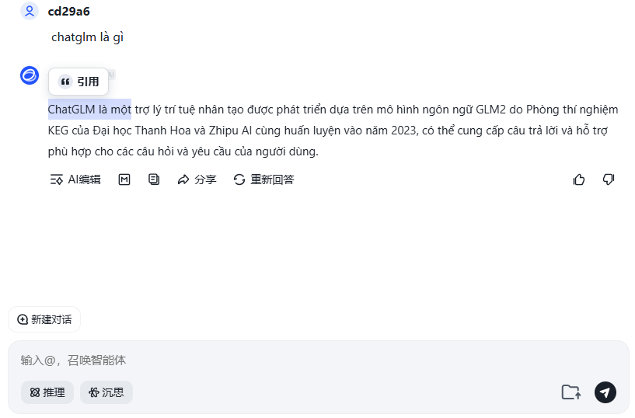635x418 pixels.
Task: Open the file upload folder icon
Action: 571,392
